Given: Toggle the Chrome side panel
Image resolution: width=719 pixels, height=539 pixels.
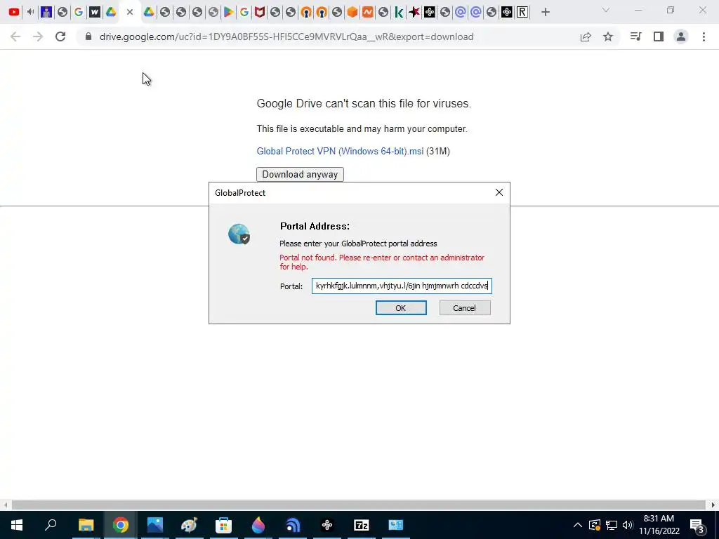Looking at the screenshot, I should coord(659,36).
